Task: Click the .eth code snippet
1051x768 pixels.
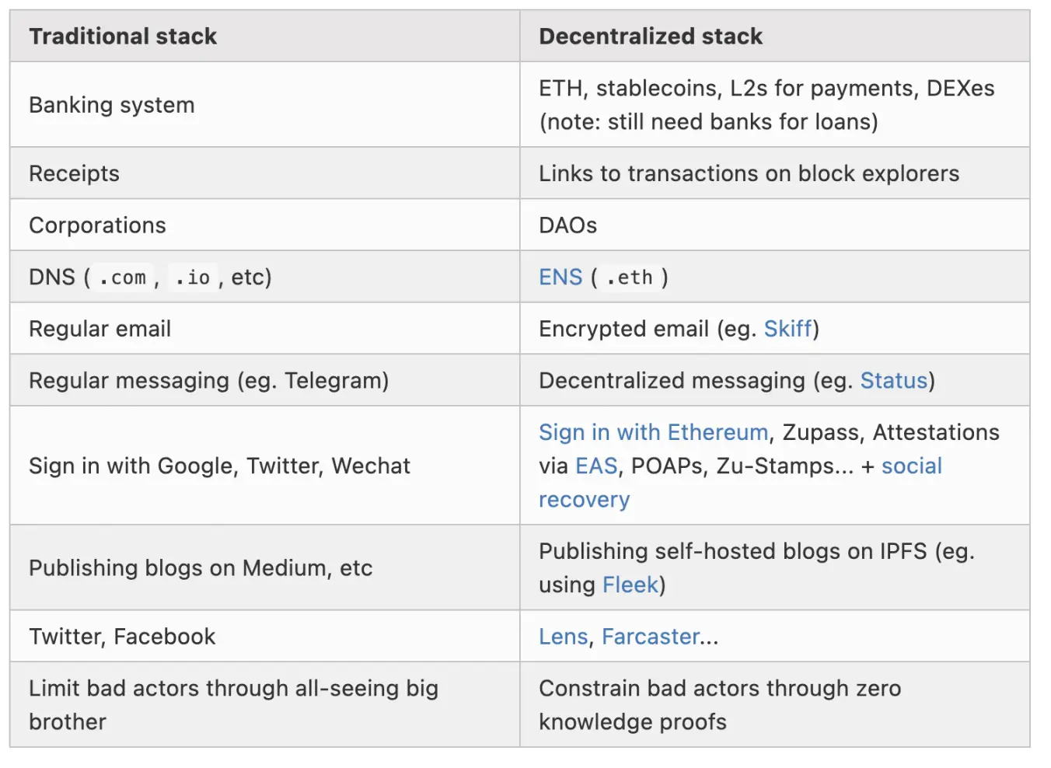Action: [x=630, y=278]
